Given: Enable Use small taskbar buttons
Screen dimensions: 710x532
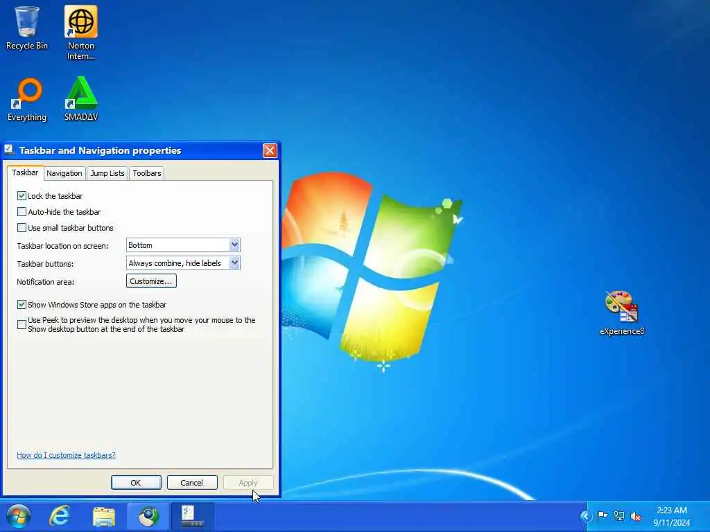Looking at the screenshot, I should pyautogui.click(x=21, y=227).
